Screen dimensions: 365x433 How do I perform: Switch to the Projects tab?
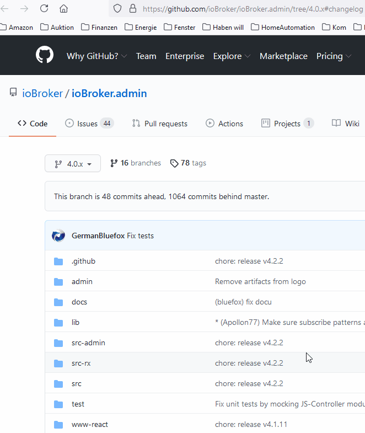287,124
